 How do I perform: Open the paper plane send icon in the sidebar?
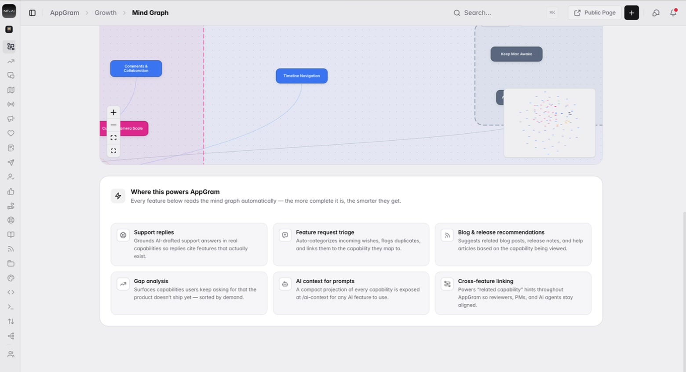[x=11, y=162]
